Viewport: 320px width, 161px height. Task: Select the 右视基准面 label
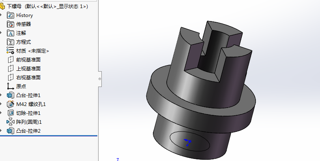(28, 78)
